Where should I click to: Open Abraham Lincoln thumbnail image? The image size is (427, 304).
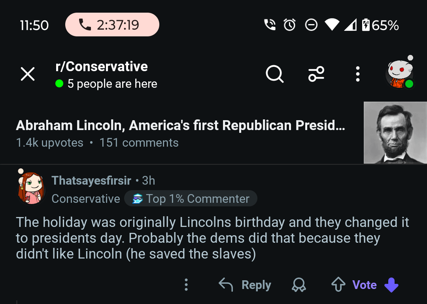click(395, 132)
